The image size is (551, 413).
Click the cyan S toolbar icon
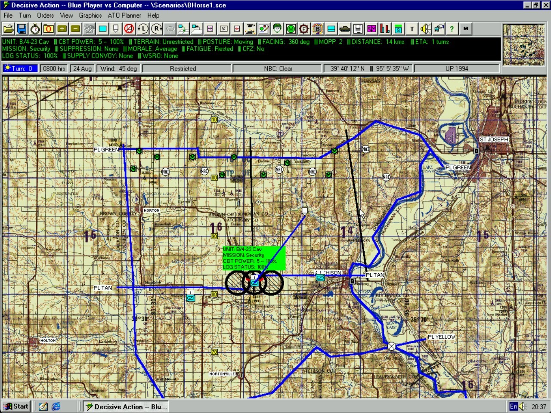point(398,29)
